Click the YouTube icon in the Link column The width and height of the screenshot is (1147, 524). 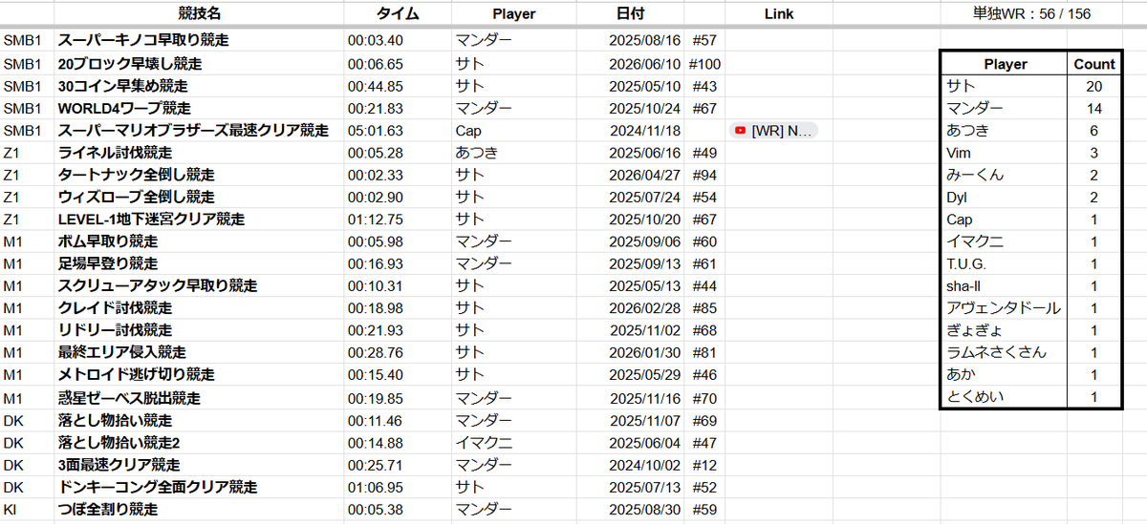(x=741, y=130)
